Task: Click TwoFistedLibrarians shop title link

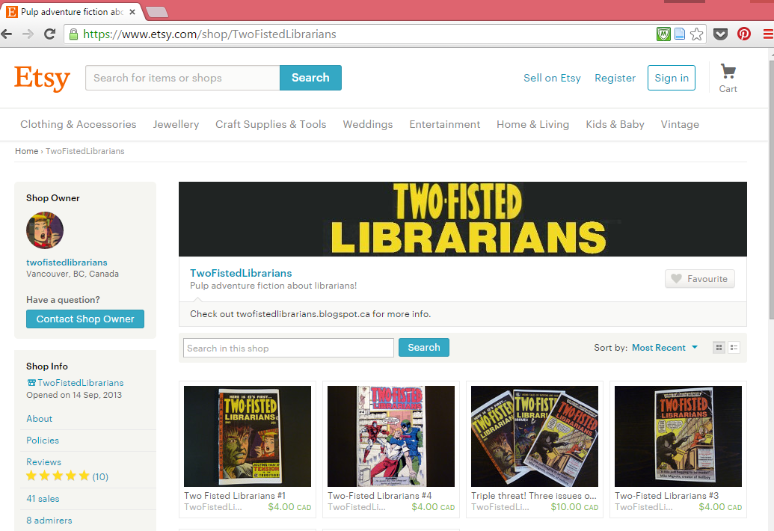Action: pyautogui.click(x=241, y=273)
